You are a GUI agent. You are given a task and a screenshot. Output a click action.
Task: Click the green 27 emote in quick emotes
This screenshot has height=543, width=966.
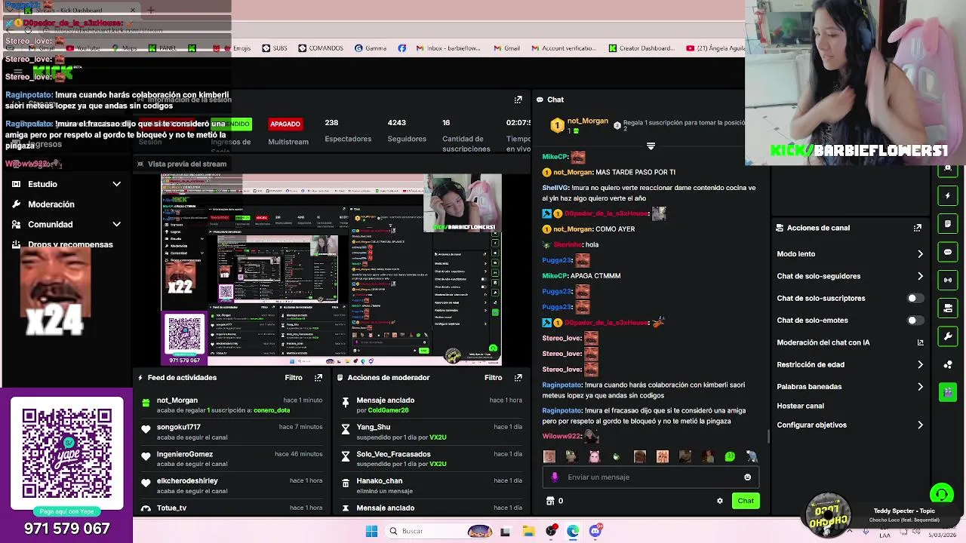click(730, 456)
